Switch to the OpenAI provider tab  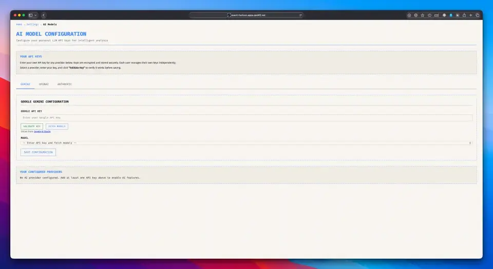click(44, 84)
